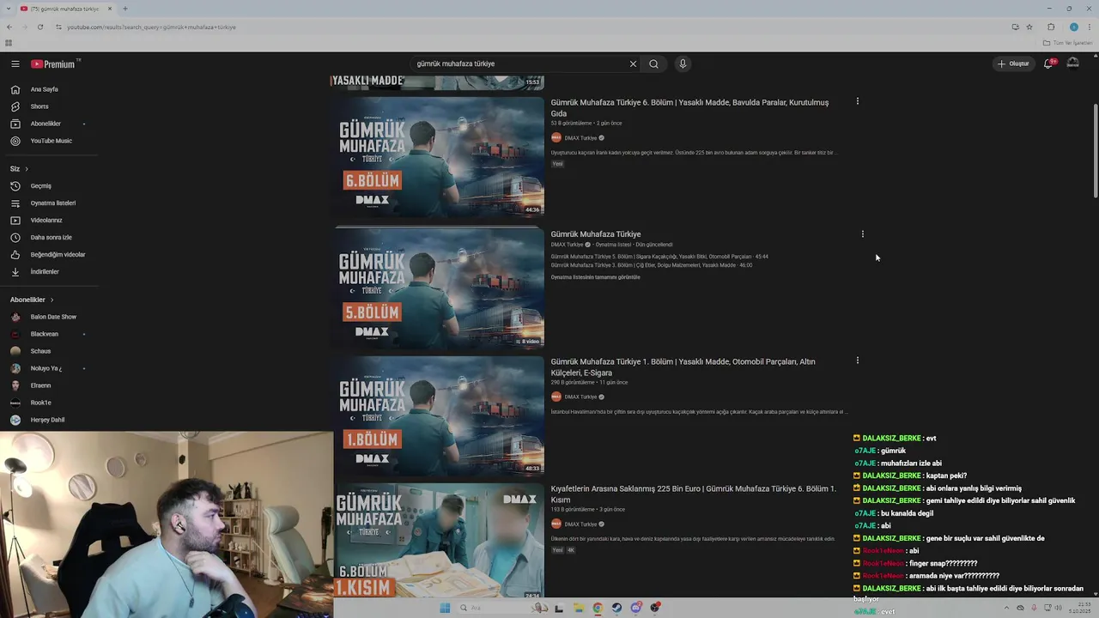Open the Chrome three-dot menu
This screenshot has width=1099, height=618.
1090,27
